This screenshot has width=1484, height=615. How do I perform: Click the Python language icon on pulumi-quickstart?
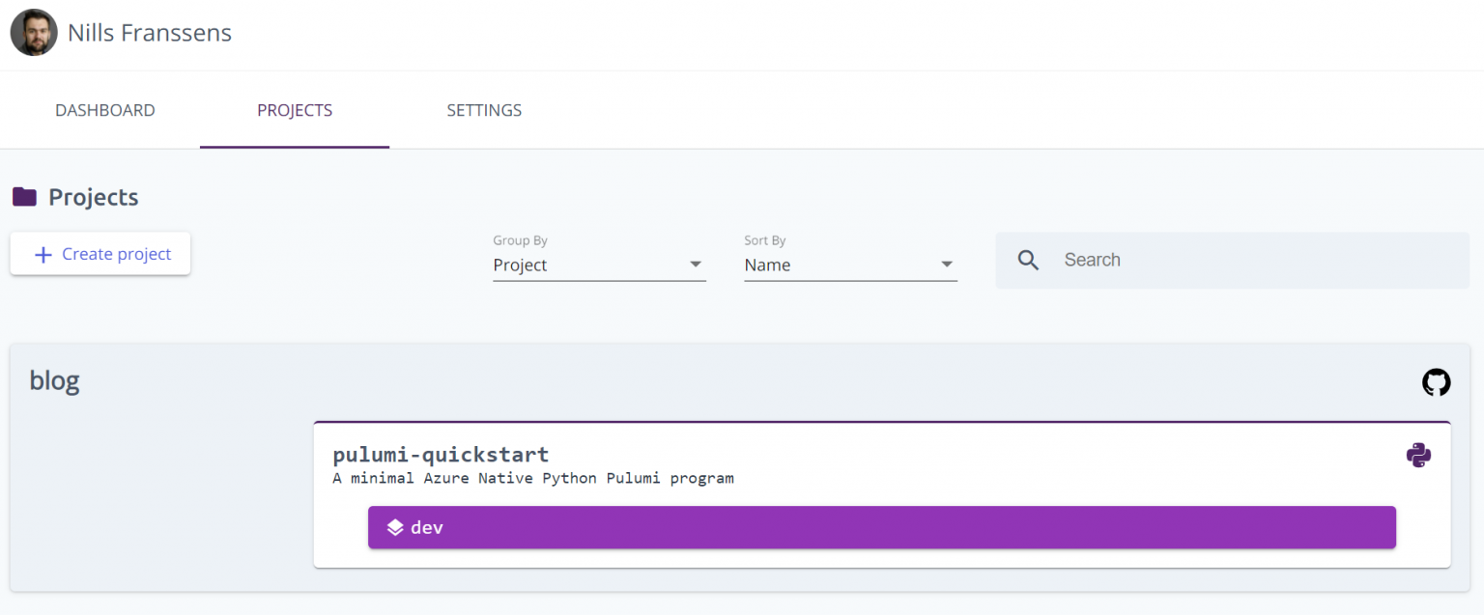click(1418, 454)
